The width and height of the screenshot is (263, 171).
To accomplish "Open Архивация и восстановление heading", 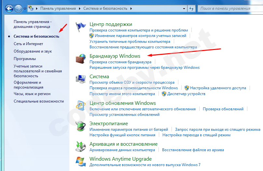I will 123,144.
